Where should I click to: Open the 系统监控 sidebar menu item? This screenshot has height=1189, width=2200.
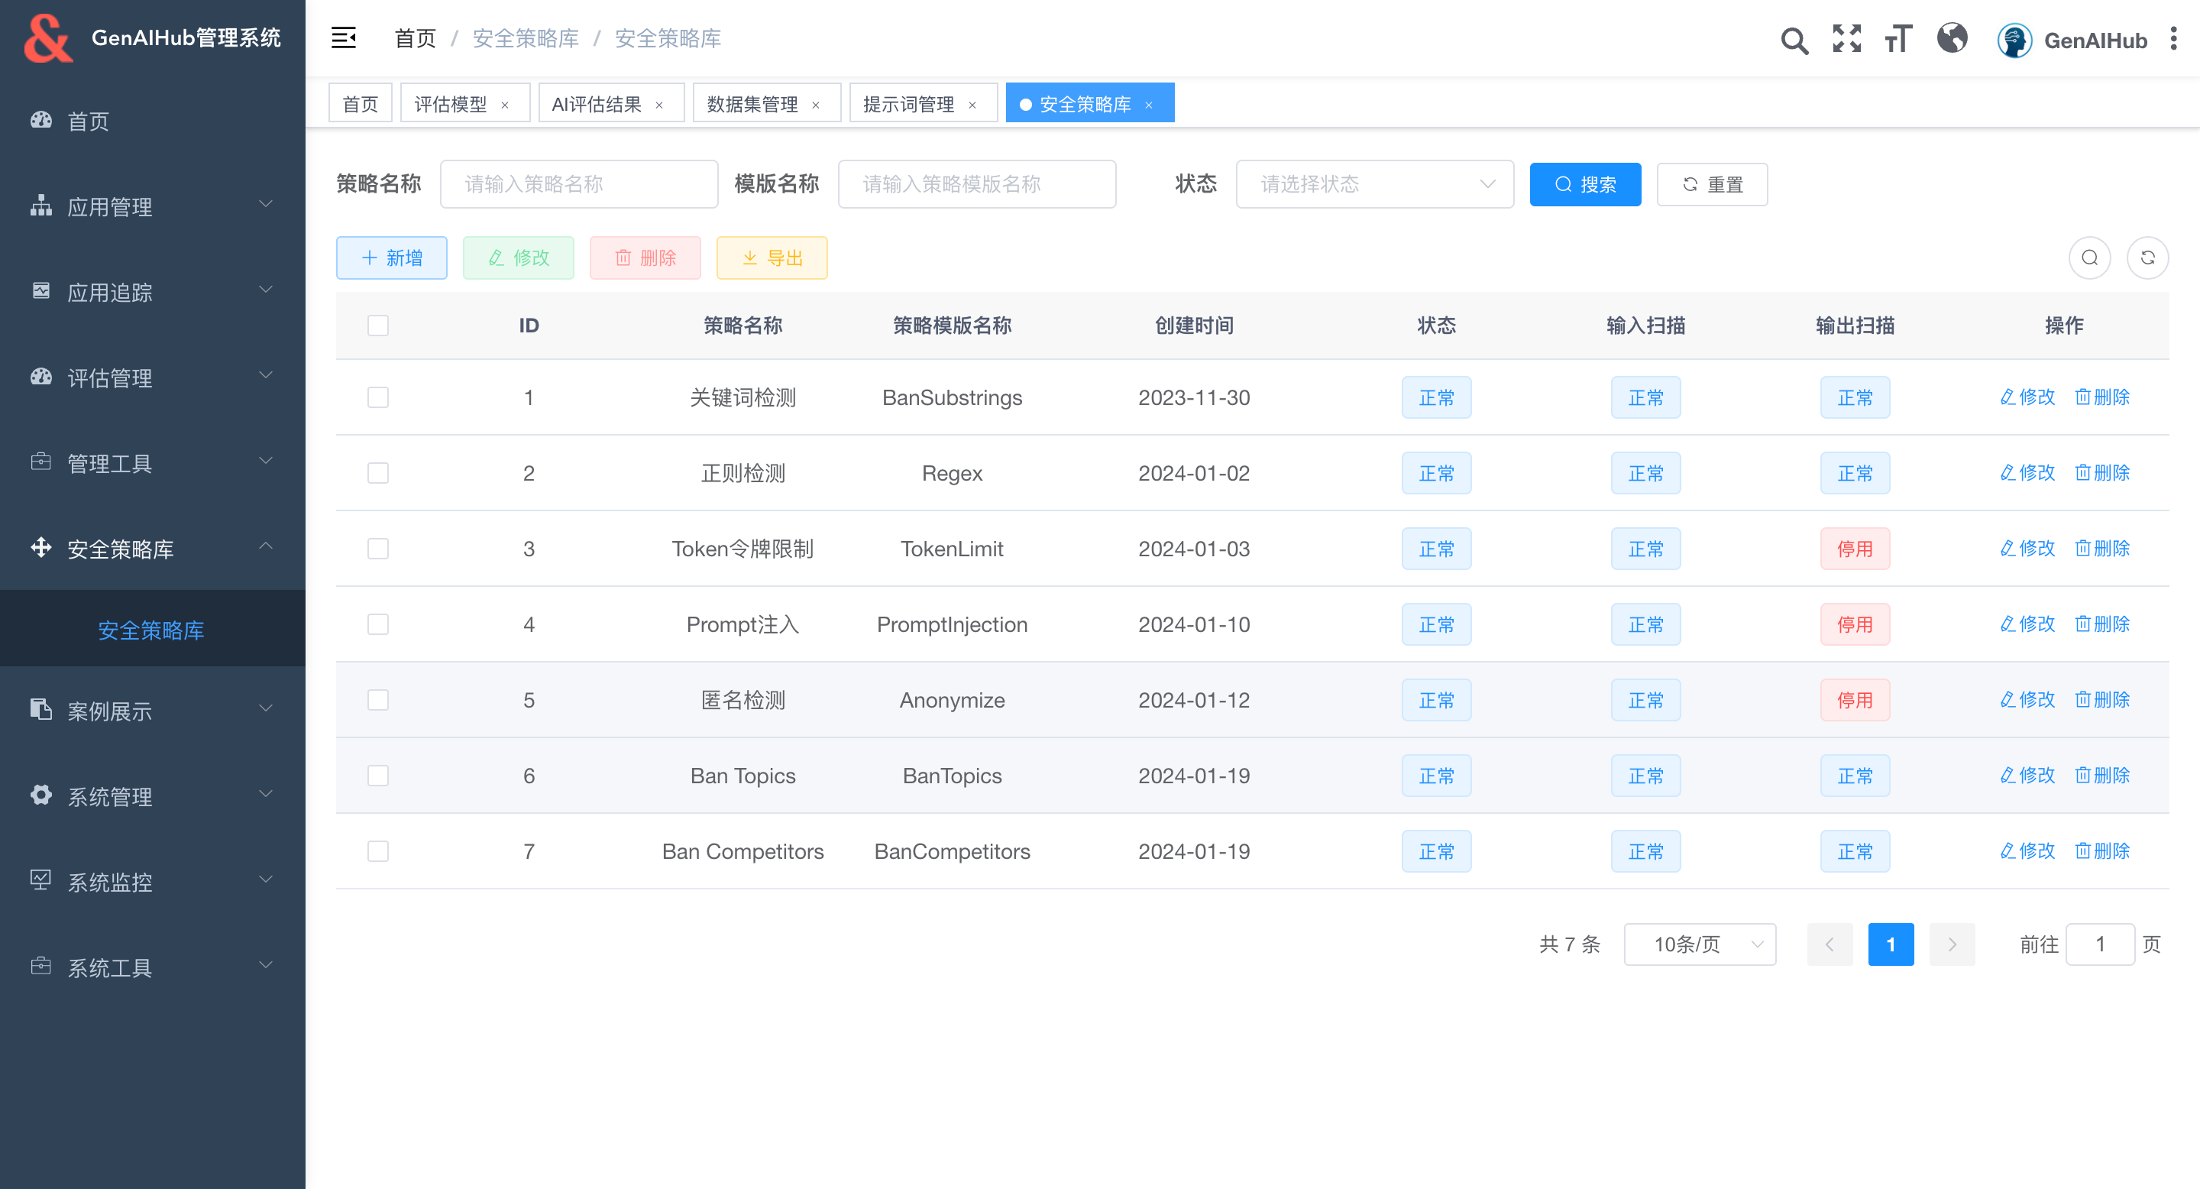(x=152, y=882)
